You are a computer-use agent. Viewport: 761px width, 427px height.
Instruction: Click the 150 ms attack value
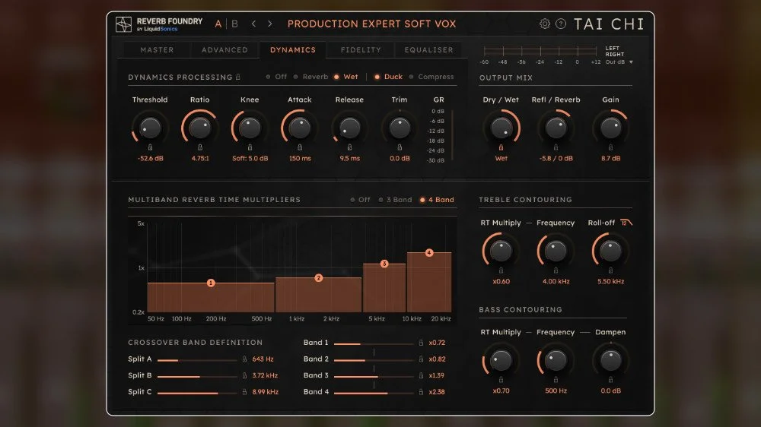tap(300, 159)
